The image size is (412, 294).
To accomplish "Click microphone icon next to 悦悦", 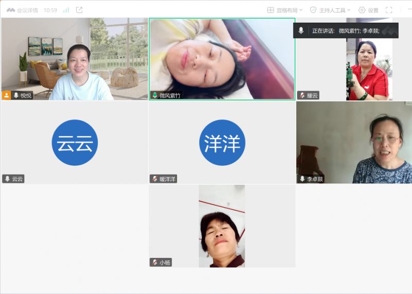I will [16, 95].
